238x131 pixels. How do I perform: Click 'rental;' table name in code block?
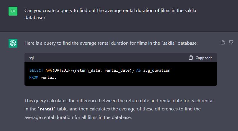pyautogui.click(x=48, y=78)
